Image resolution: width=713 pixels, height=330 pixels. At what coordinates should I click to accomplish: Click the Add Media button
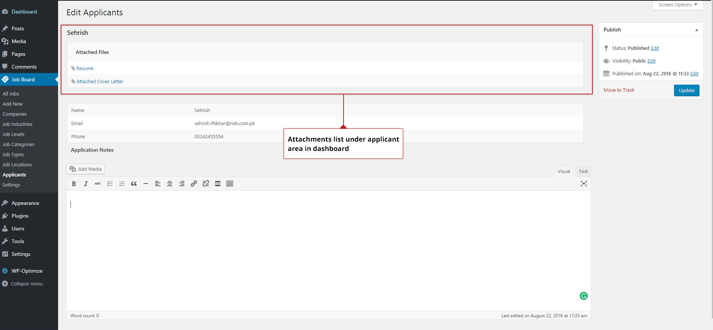coord(86,169)
